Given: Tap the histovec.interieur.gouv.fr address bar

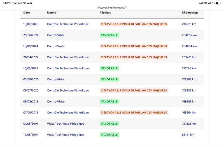Looking at the screenshot, I should [x=112, y=8].
